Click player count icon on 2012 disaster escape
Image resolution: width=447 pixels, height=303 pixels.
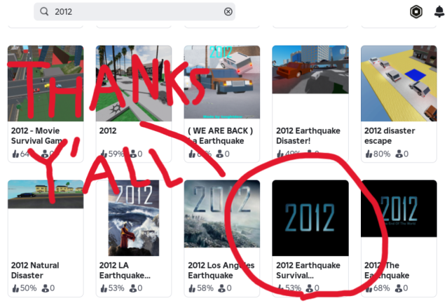pyautogui.click(x=399, y=154)
